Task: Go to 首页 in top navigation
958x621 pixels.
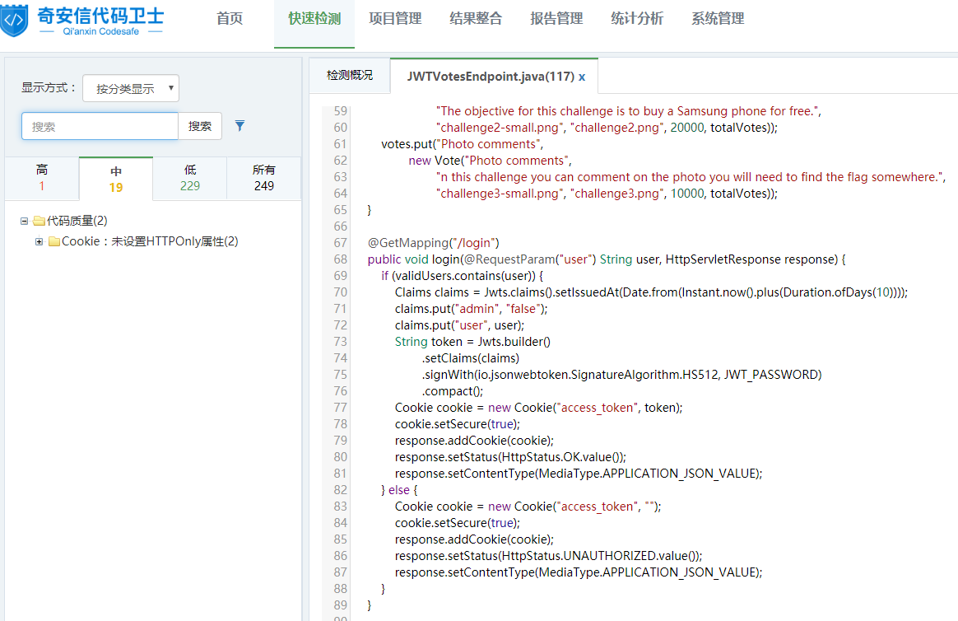Action: [x=230, y=19]
